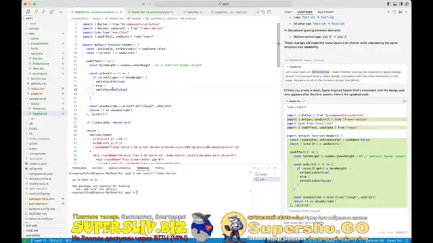
Task: Select the TERMINAL panel tab
Action: pyautogui.click(x=143, y=168)
